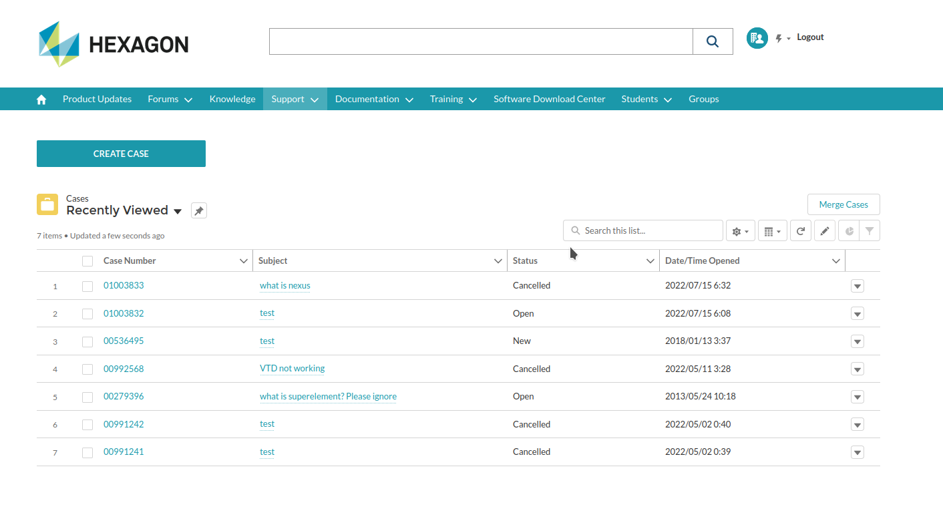Check the box for case 01003833
Screen dimensions: 943x517
point(87,286)
